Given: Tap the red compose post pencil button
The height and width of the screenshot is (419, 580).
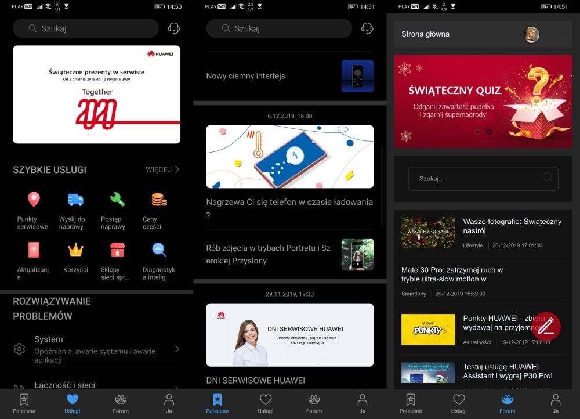Looking at the screenshot, I should tap(546, 327).
